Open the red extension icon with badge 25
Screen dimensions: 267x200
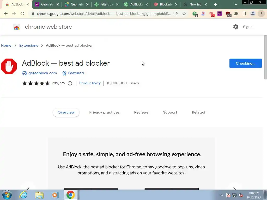[211, 14]
